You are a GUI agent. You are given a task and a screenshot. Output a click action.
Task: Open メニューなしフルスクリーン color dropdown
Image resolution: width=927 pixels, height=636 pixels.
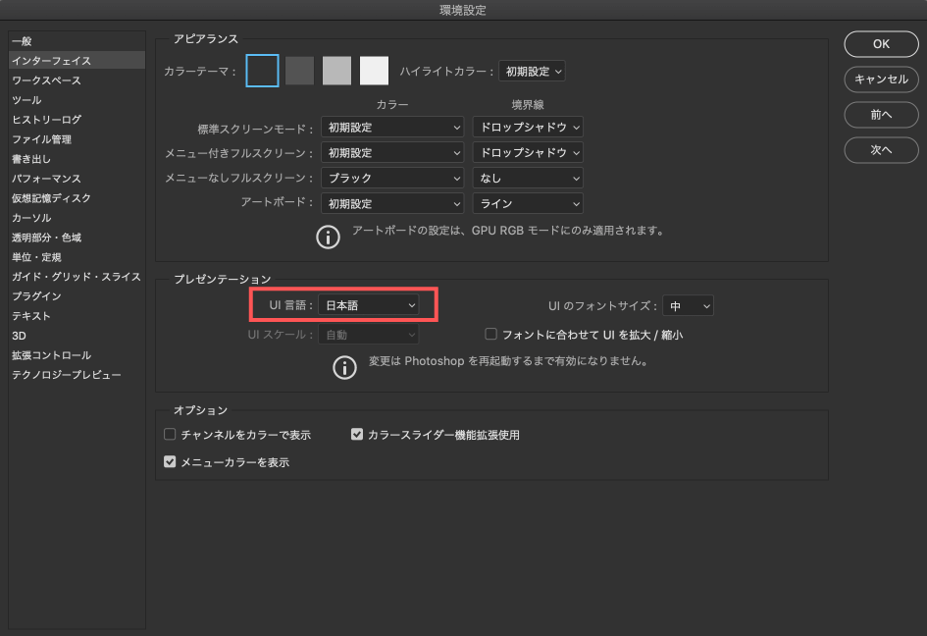pyautogui.click(x=392, y=178)
